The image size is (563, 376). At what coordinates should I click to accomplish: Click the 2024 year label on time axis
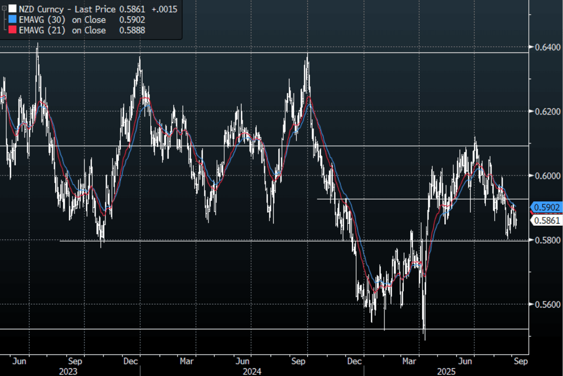[252, 371]
